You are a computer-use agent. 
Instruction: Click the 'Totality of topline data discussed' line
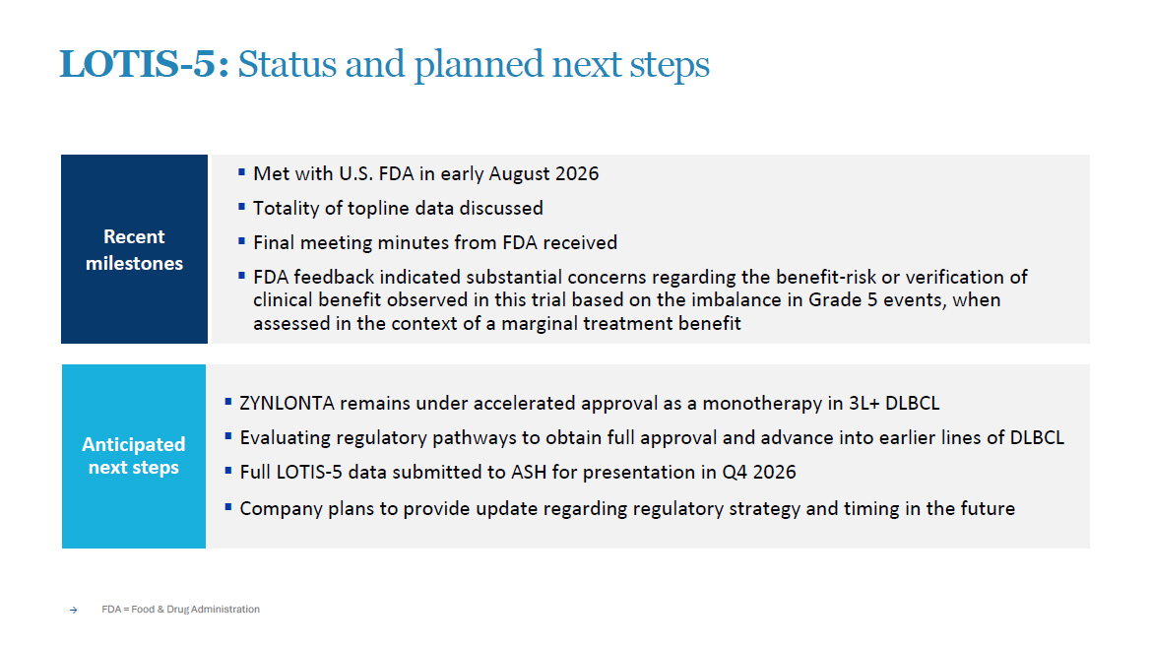[x=398, y=209]
